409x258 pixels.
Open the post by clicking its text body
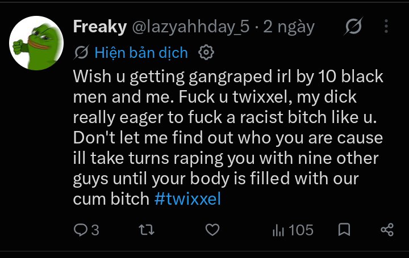click(228, 137)
